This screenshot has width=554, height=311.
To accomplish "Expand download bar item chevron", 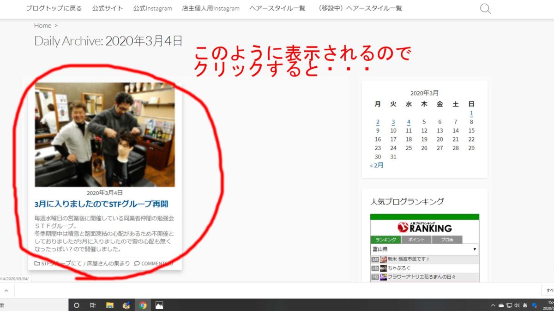I will pos(6,291).
